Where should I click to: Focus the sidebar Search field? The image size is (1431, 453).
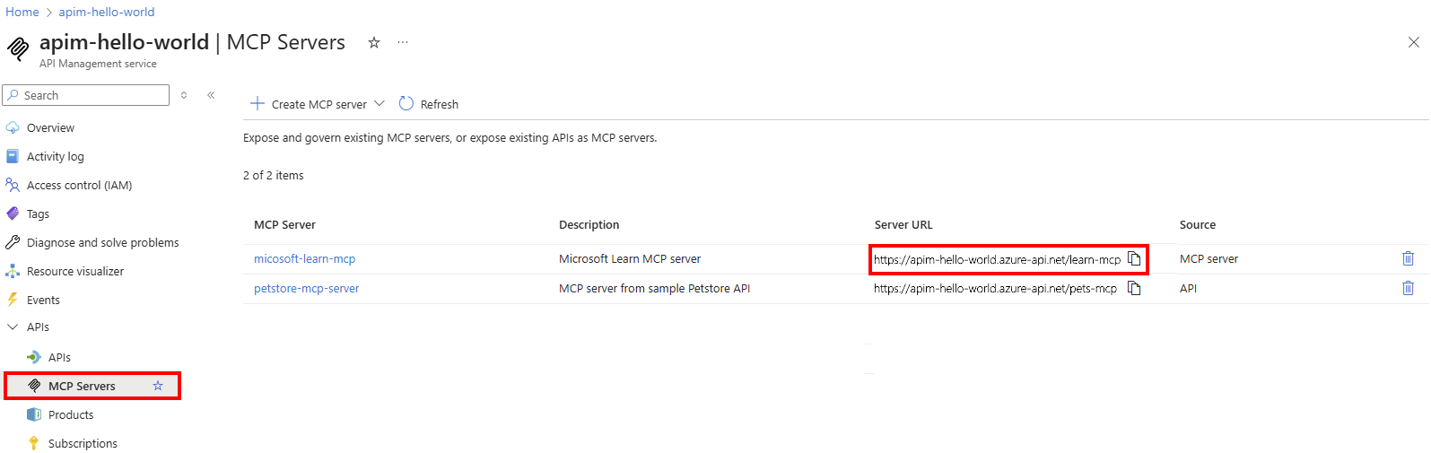pos(86,95)
